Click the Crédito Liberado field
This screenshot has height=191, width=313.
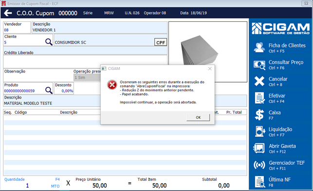click(x=85, y=62)
